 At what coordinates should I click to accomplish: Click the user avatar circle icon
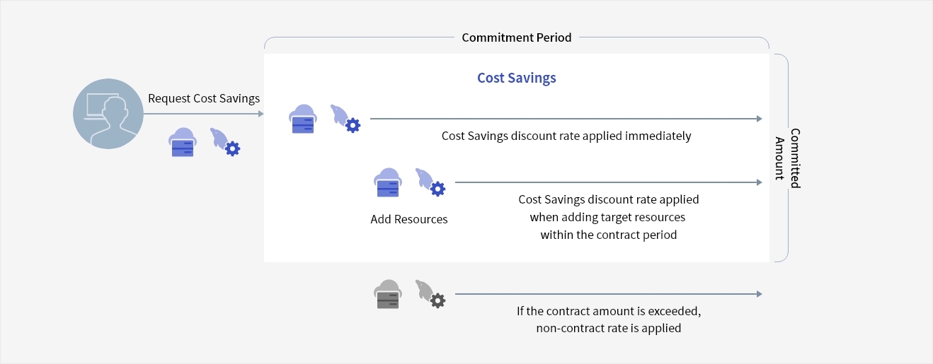tap(108, 114)
